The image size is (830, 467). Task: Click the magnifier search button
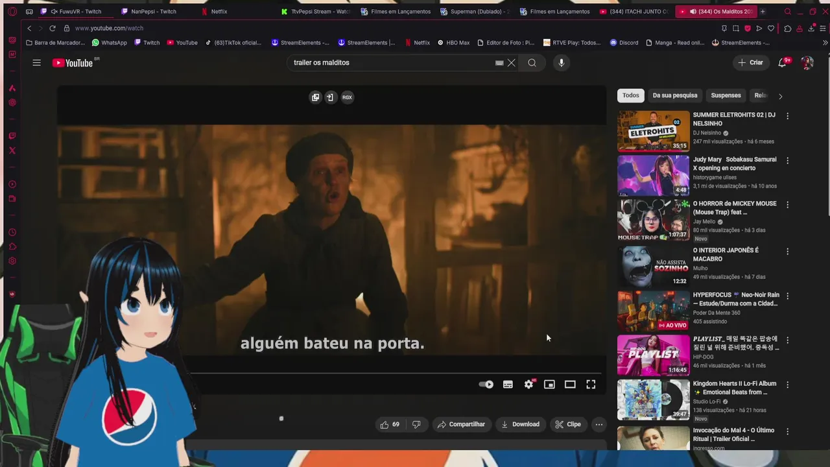[x=532, y=63]
